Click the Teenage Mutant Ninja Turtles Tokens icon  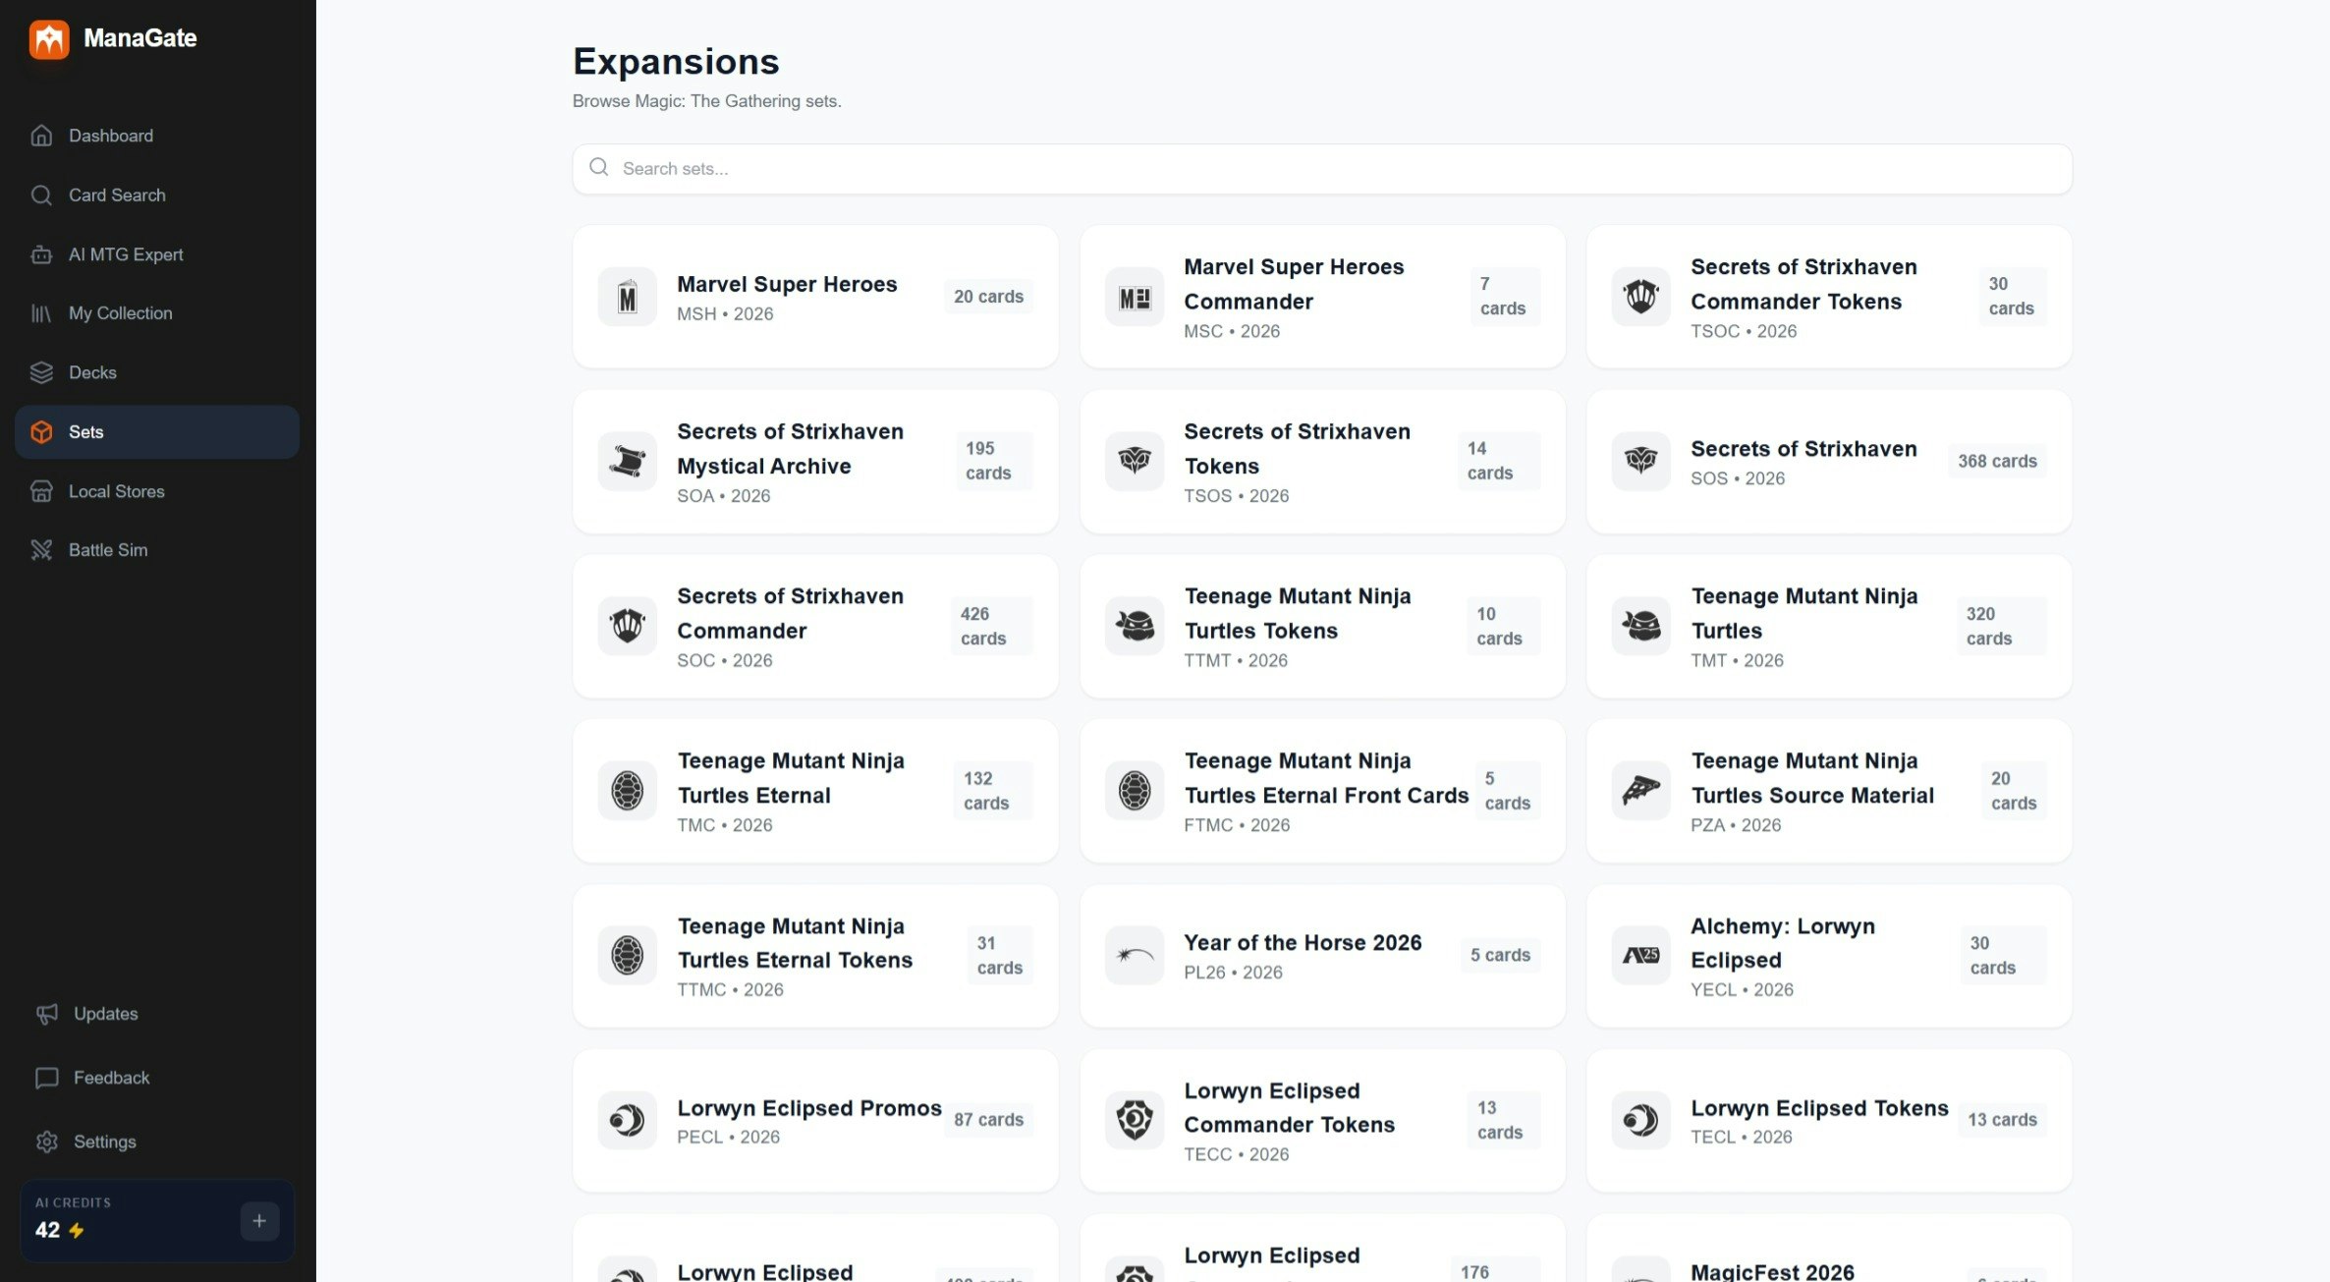pyautogui.click(x=1134, y=626)
